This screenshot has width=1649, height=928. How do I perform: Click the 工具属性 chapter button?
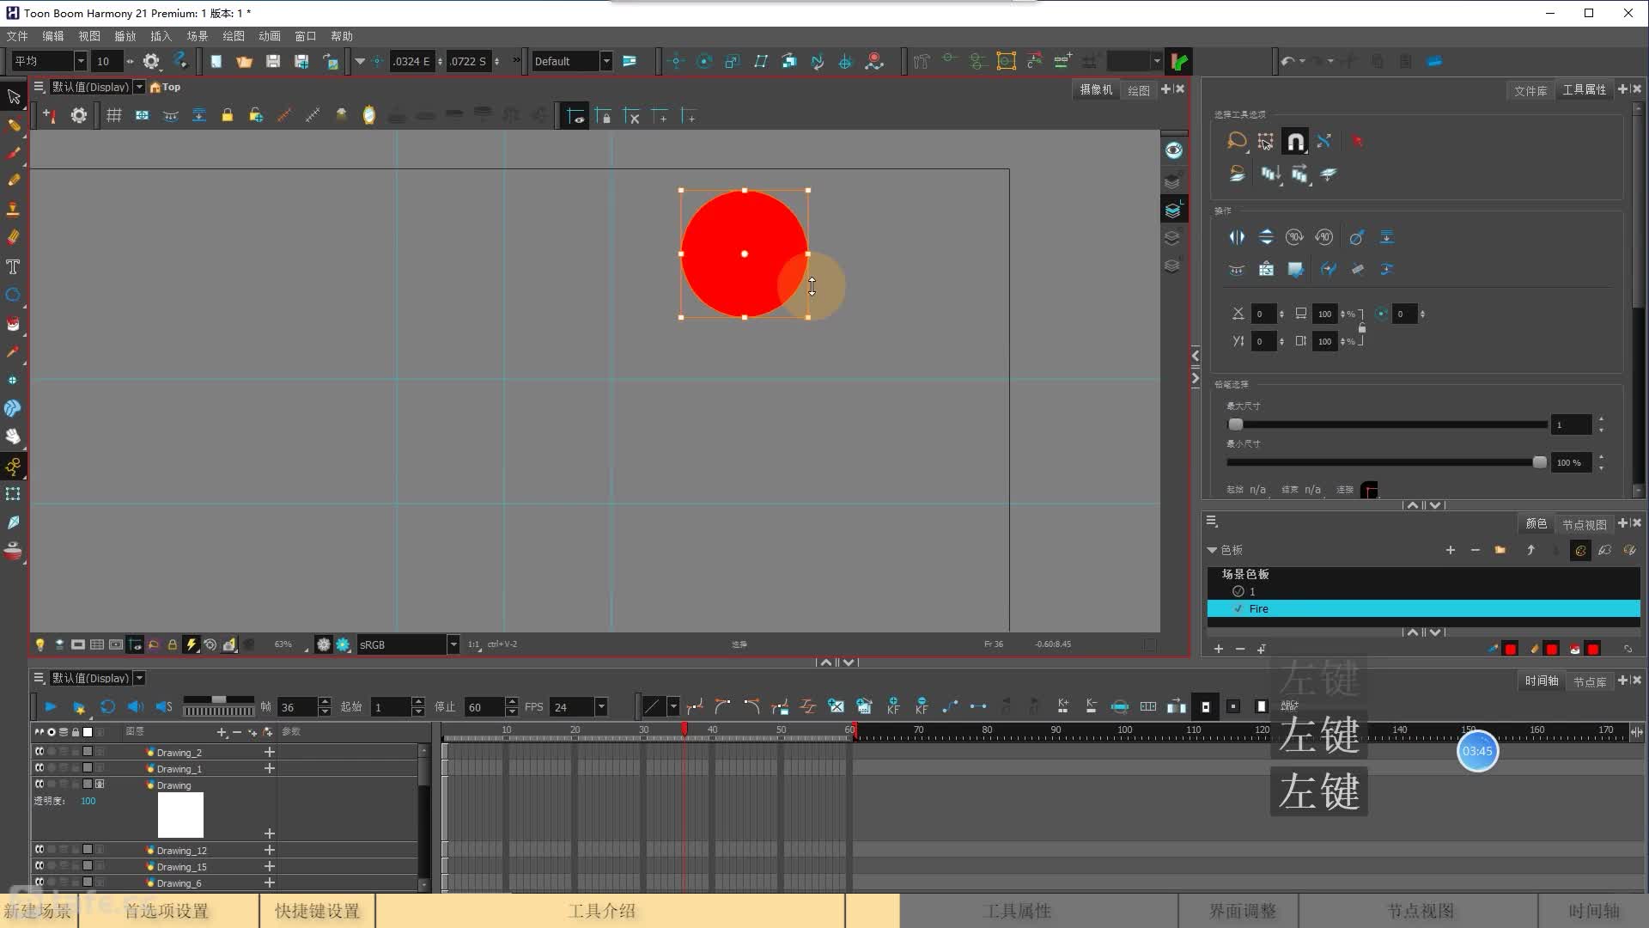(x=1017, y=911)
